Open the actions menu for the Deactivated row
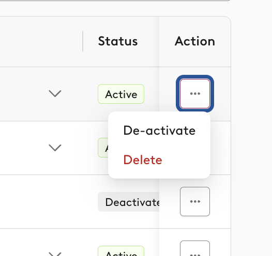 point(195,201)
